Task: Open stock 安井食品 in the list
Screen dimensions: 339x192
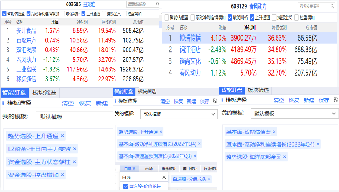Action: (26, 31)
